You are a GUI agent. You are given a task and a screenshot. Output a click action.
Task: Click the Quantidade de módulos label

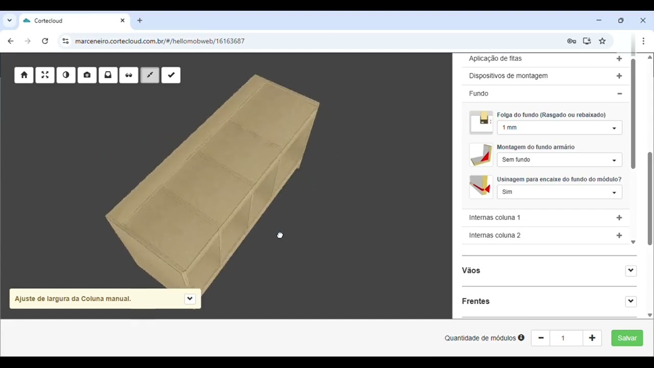tap(480, 338)
